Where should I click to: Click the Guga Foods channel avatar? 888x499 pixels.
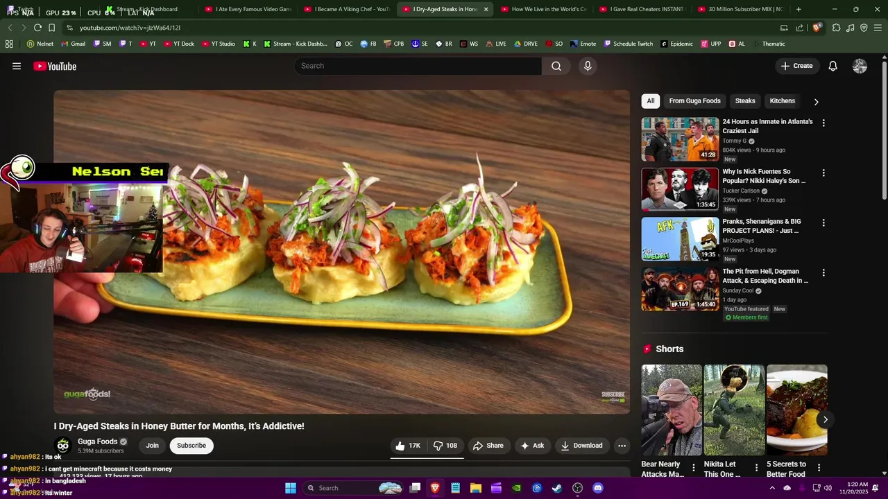(x=62, y=446)
